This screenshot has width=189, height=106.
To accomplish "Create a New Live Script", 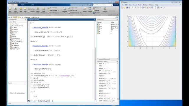I will pos(15,10).
